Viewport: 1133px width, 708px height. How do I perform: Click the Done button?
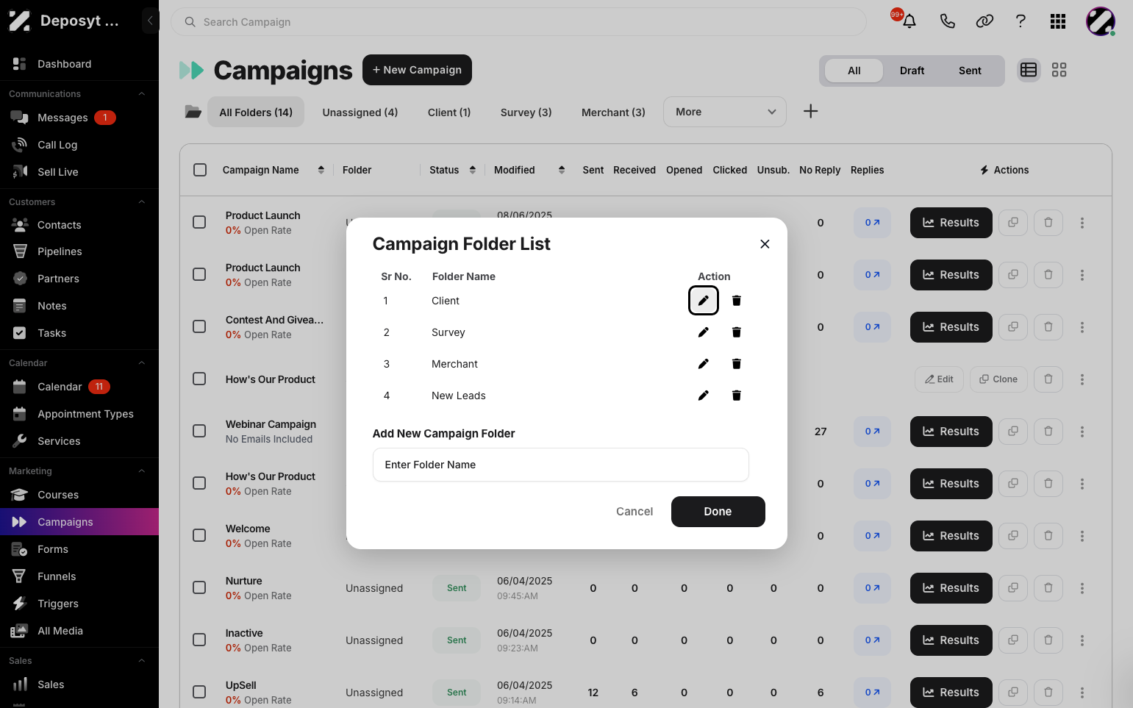(718, 512)
